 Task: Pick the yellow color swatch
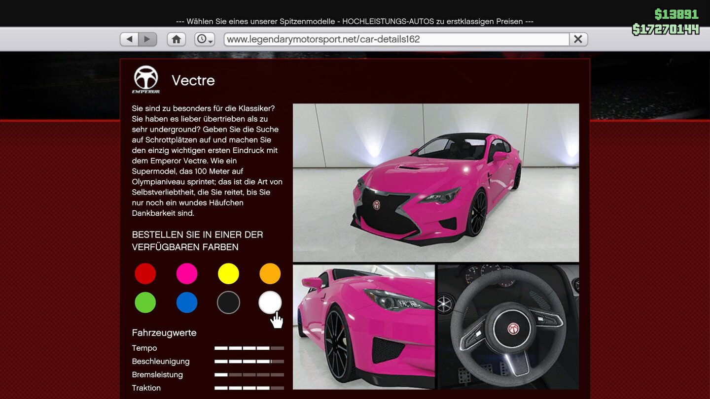[228, 274]
